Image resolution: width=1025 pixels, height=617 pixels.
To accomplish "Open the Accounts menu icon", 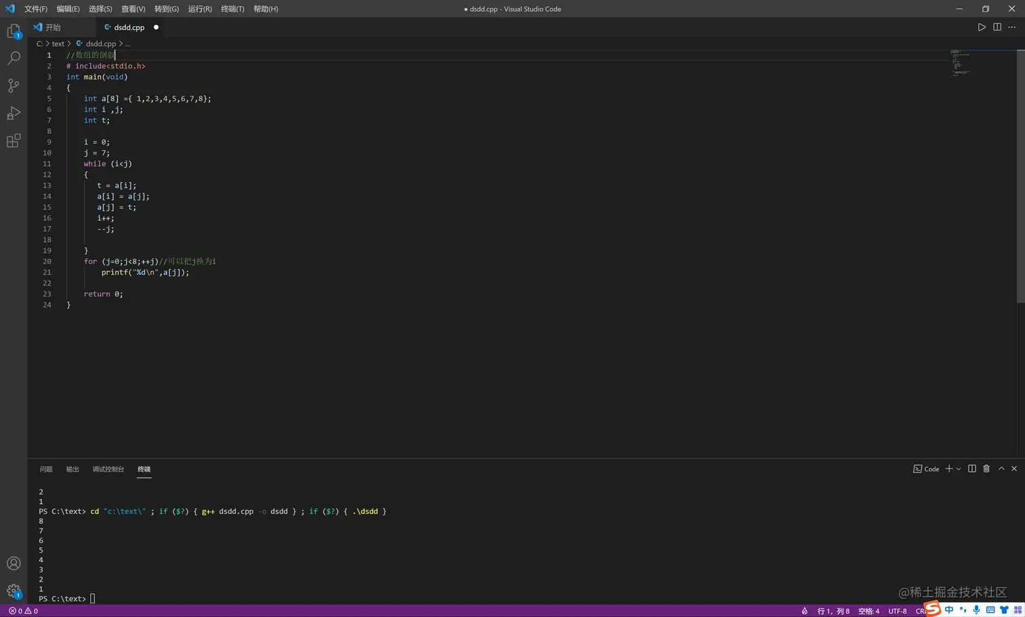I will 14,563.
